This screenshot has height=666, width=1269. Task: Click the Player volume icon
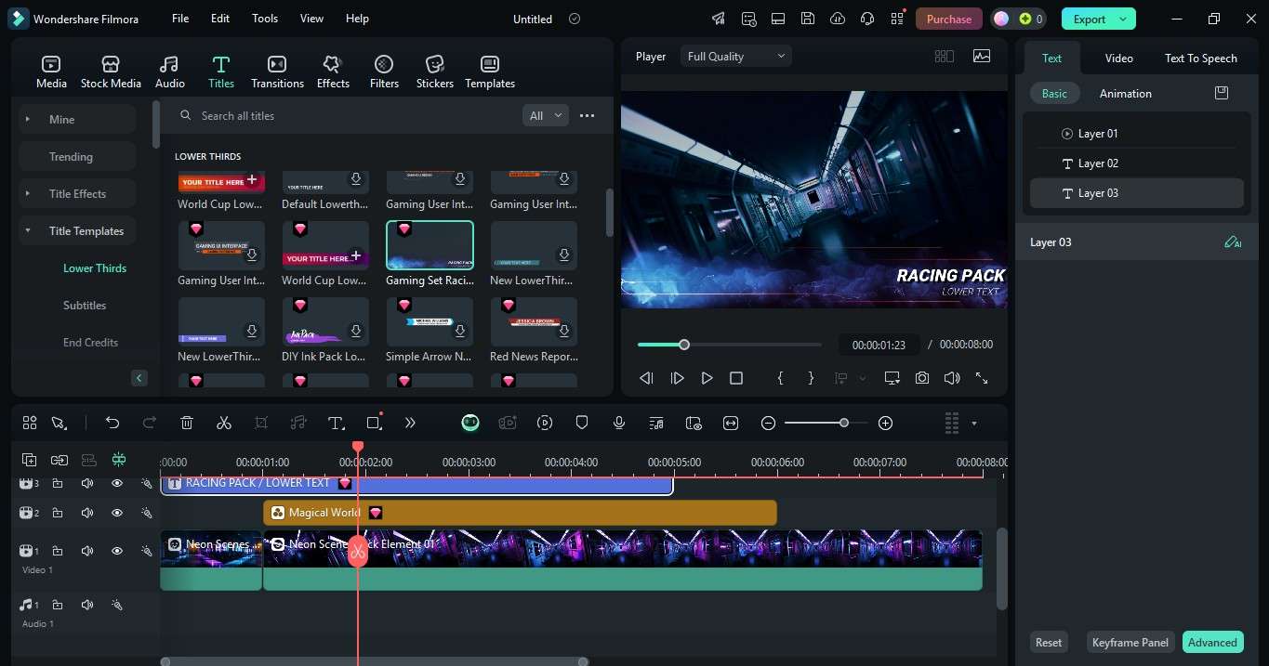952,378
